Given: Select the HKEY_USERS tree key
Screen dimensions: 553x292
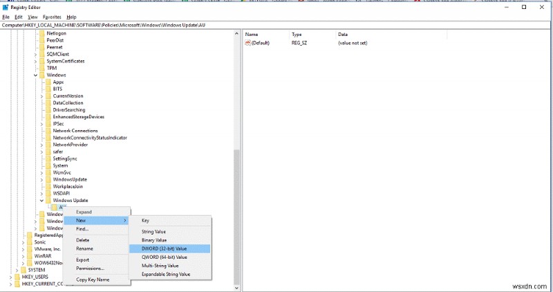Looking at the screenshot, I should point(35,277).
